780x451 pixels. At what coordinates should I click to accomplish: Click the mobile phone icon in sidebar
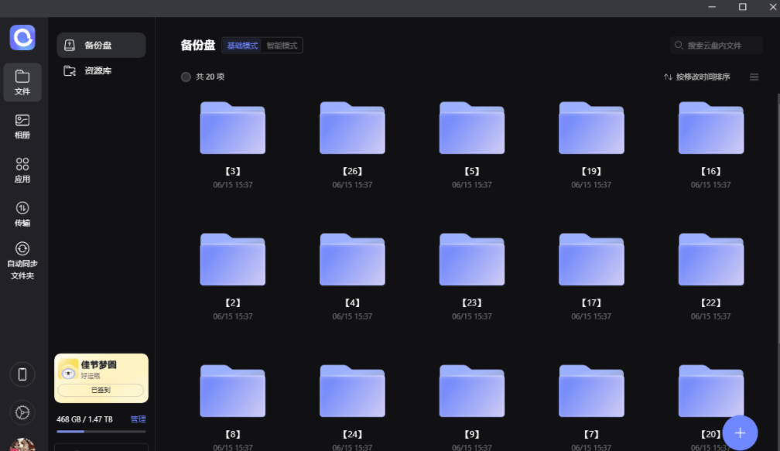click(22, 375)
